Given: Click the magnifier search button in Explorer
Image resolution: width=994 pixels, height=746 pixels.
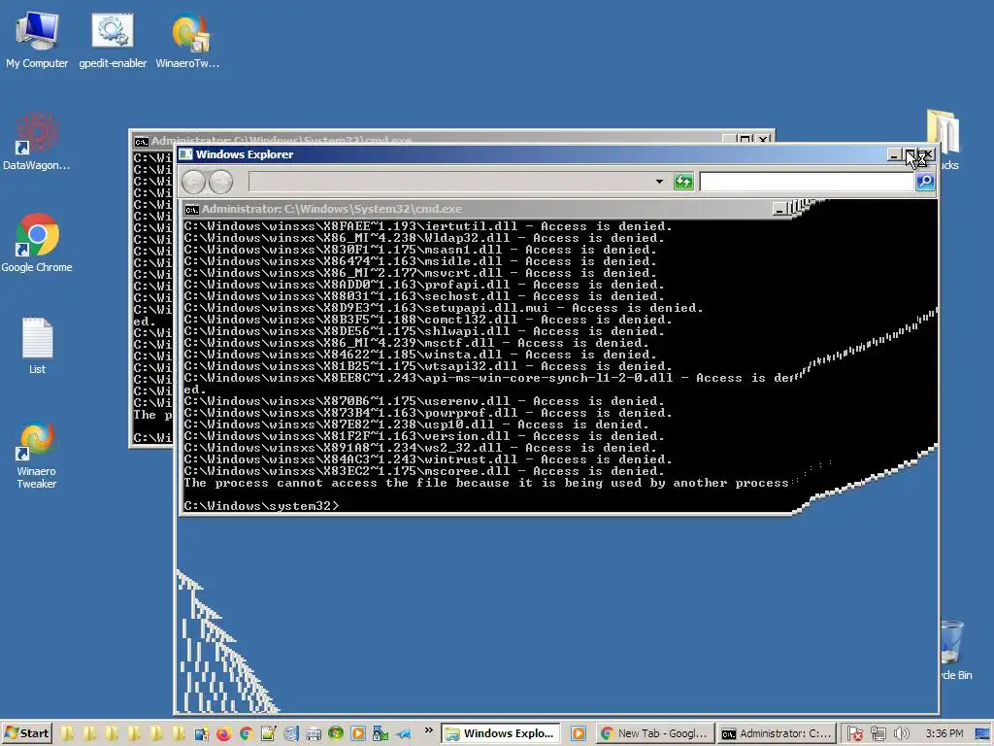Looking at the screenshot, I should [925, 182].
